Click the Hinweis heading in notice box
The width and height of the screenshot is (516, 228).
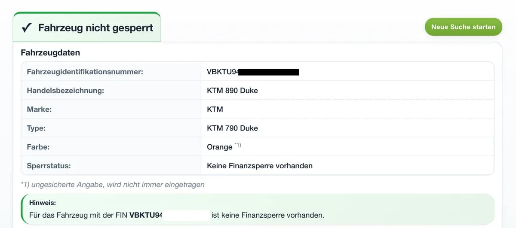tap(43, 202)
